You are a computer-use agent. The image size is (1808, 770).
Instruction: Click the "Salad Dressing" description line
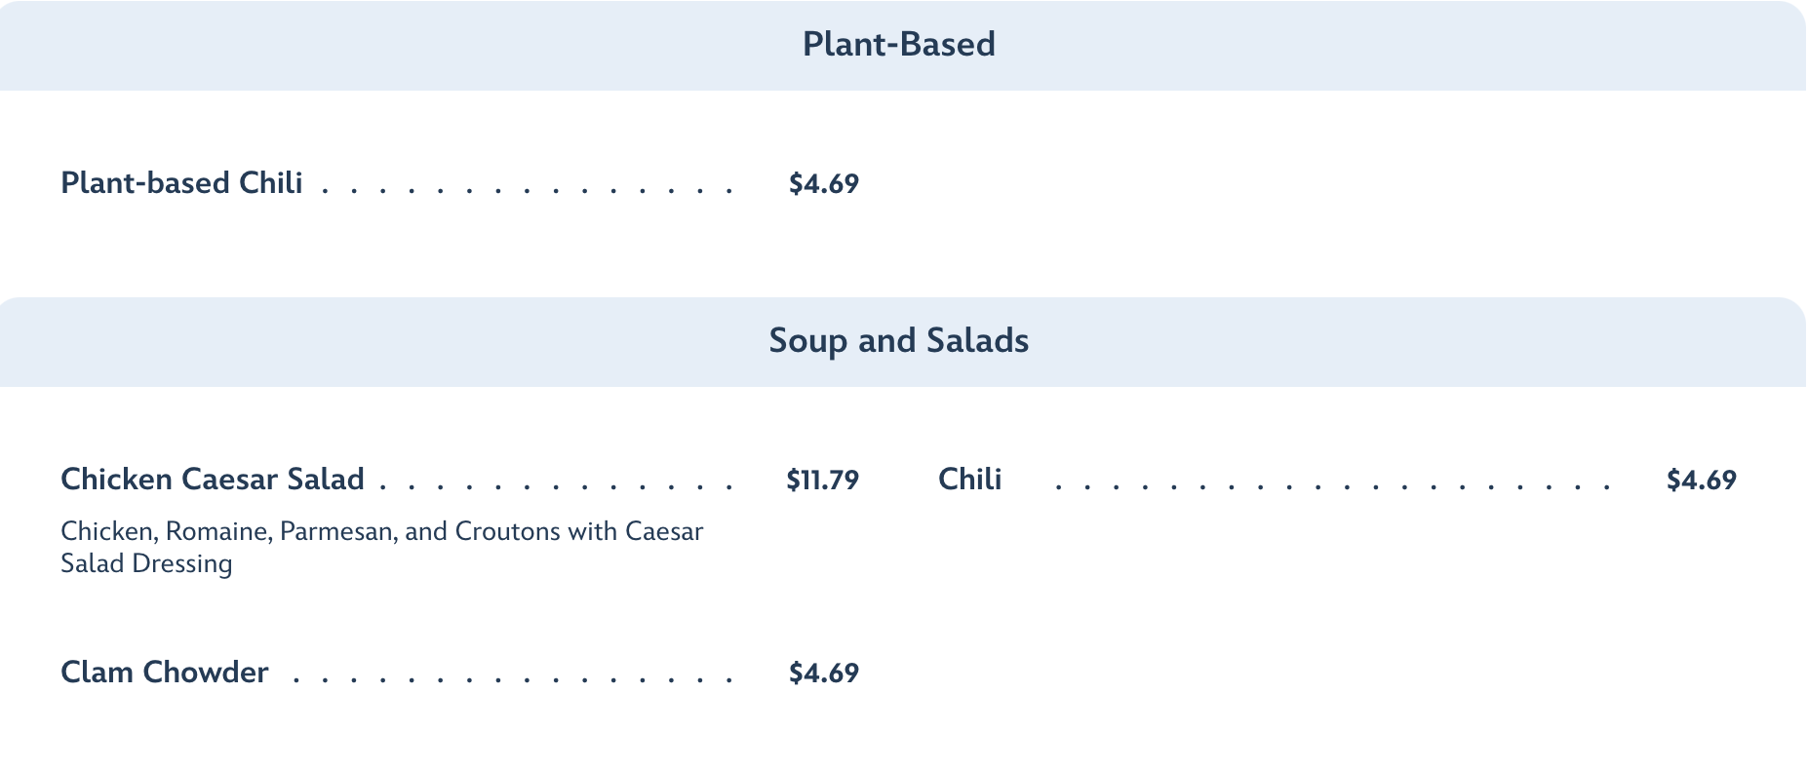tap(146, 563)
